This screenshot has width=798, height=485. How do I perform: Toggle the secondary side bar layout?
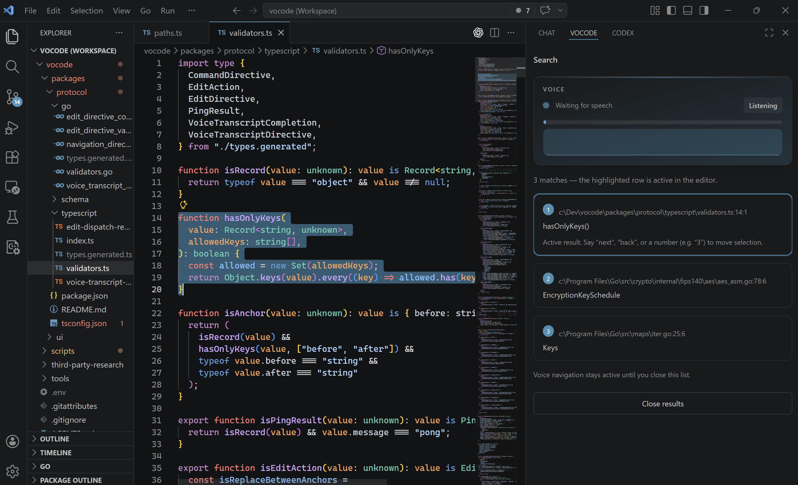click(x=704, y=11)
